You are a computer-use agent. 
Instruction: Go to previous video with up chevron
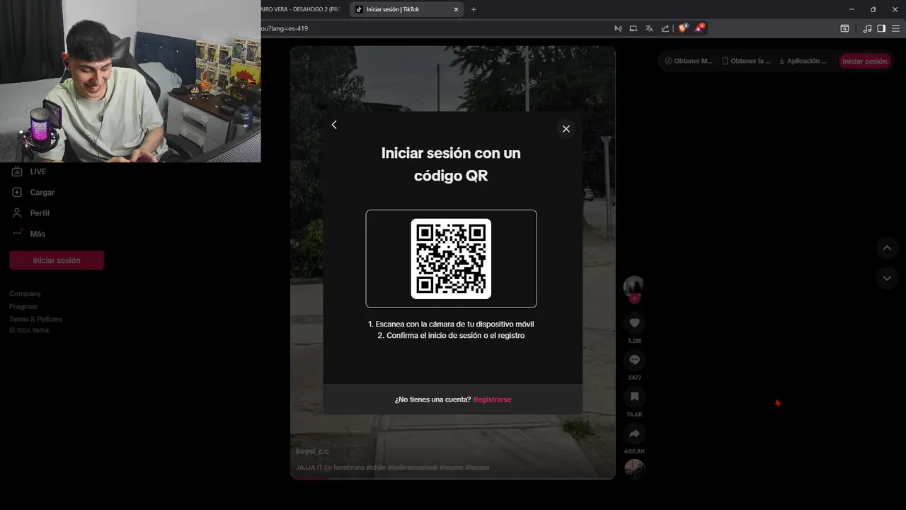[x=887, y=248]
